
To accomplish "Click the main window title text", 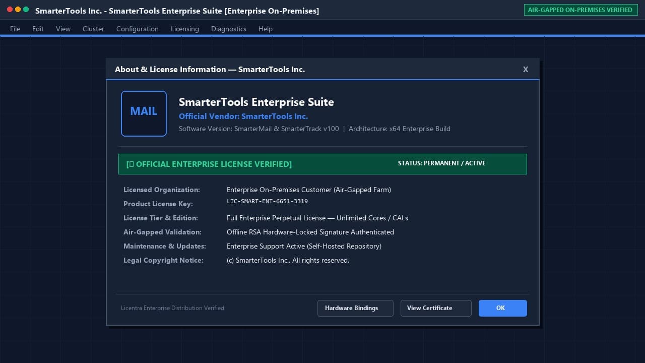I will click(177, 11).
